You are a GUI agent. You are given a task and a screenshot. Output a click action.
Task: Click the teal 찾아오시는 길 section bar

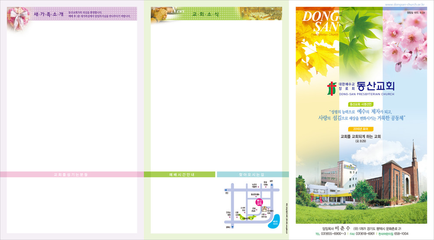252,174
